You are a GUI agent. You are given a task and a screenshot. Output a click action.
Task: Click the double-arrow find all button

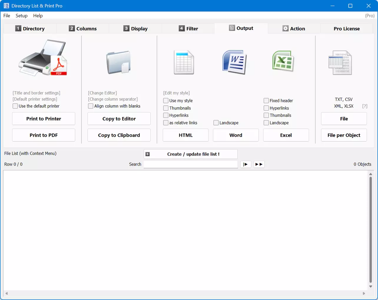click(259, 164)
